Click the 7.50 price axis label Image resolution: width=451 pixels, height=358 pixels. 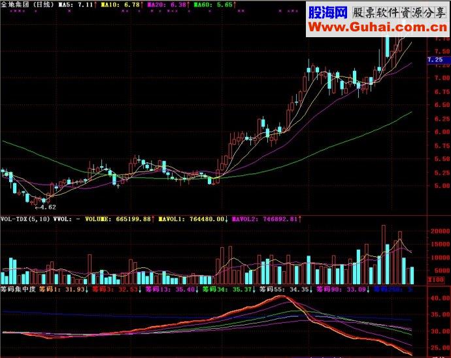(x=442, y=52)
